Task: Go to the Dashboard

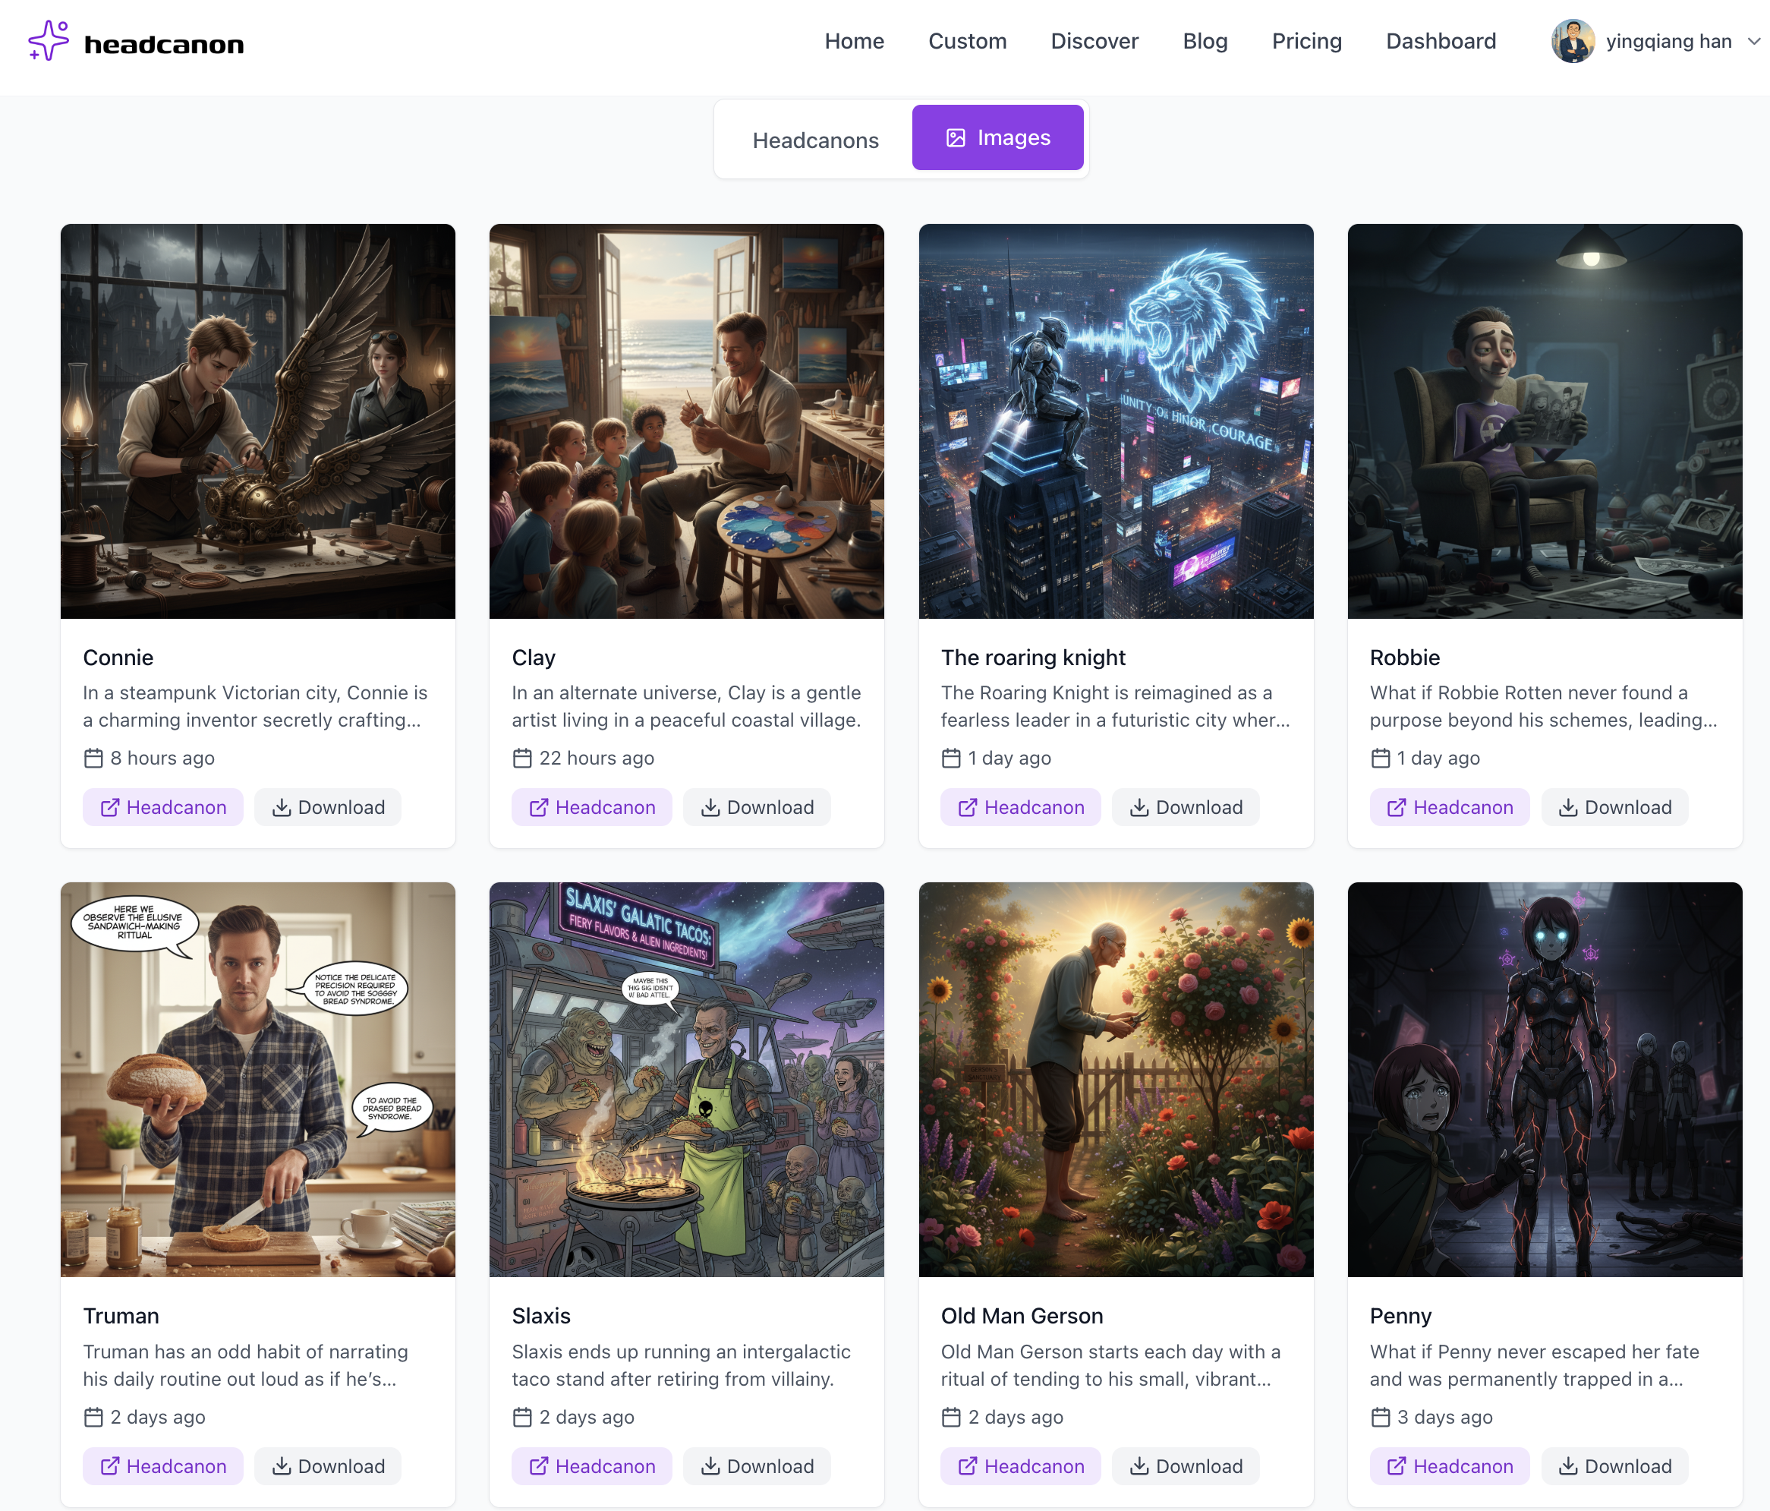Action: tap(1441, 41)
